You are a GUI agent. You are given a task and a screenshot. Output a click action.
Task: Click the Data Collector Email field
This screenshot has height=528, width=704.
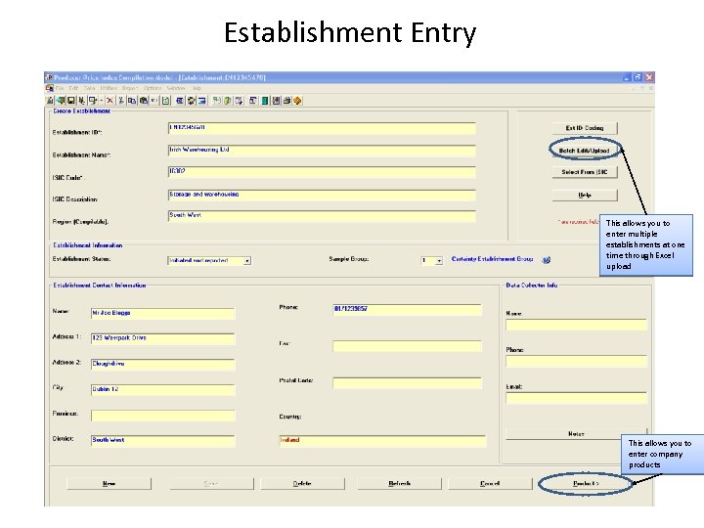click(x=576, y=398)
